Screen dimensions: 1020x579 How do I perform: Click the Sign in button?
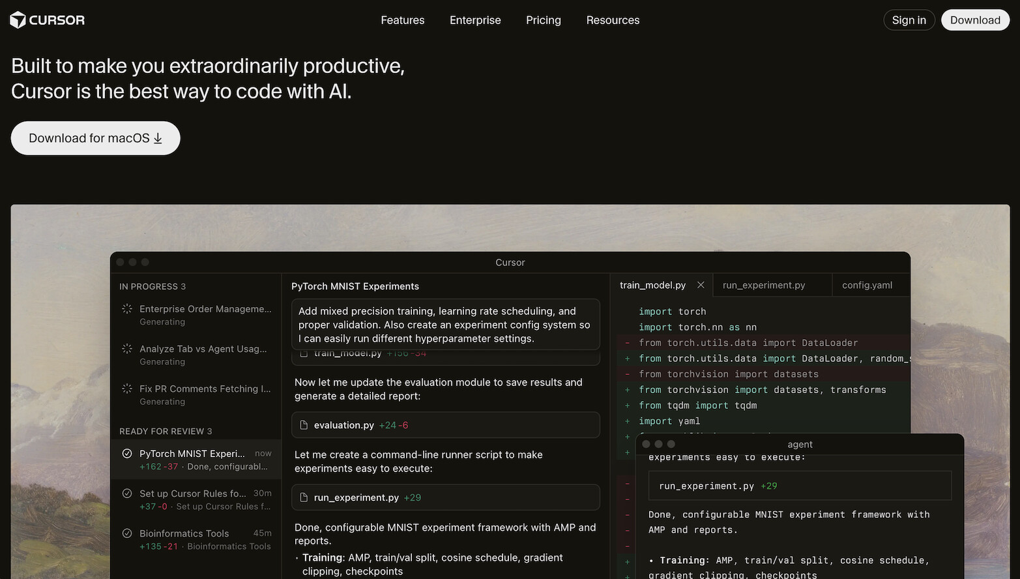coord(909,20)
